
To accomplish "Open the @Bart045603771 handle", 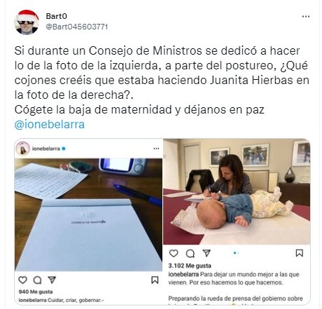I will click(x=77, y=27).
